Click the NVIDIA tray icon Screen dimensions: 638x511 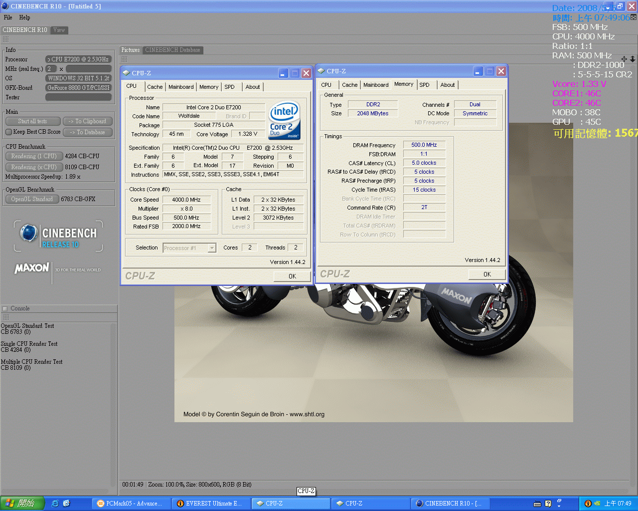click(597, 504)
